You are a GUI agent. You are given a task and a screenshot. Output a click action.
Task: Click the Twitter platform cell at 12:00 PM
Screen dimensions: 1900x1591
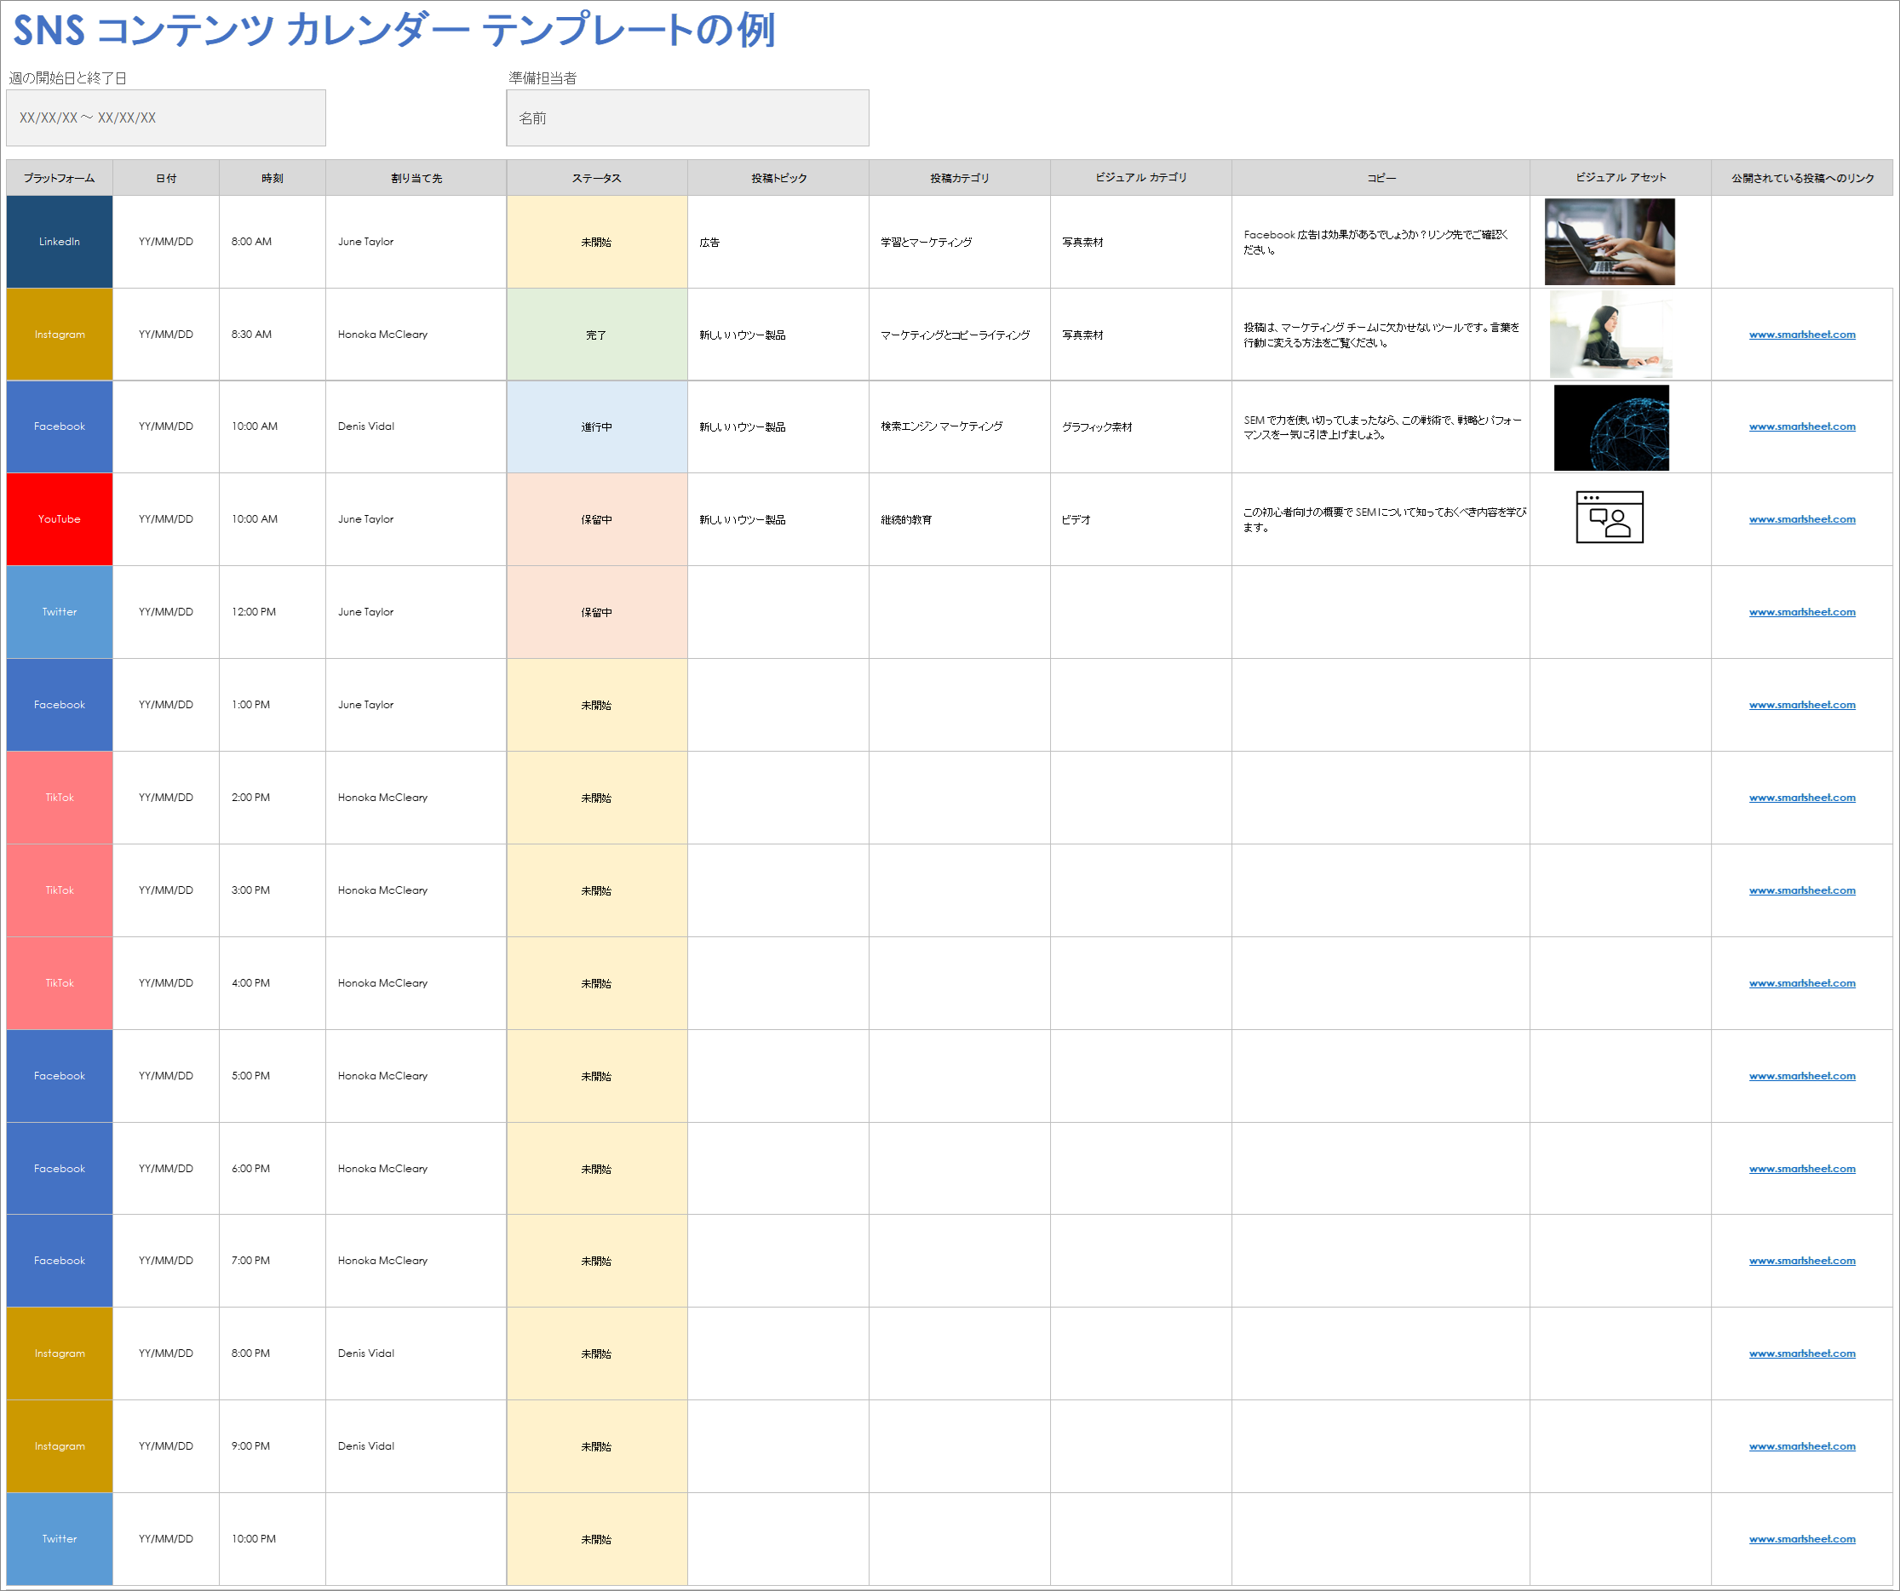[58, 611]
